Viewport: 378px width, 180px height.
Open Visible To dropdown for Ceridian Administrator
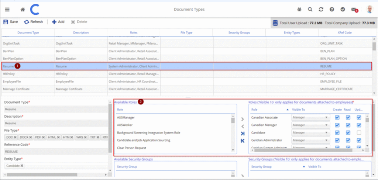pos(310,140)
